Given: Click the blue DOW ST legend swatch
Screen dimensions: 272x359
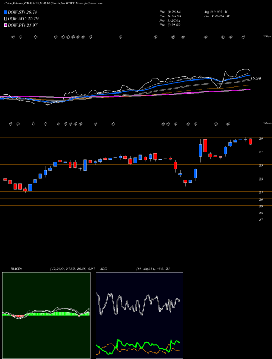Looking at the screenshot, I should pyautogui.click(x=5, y=12).
